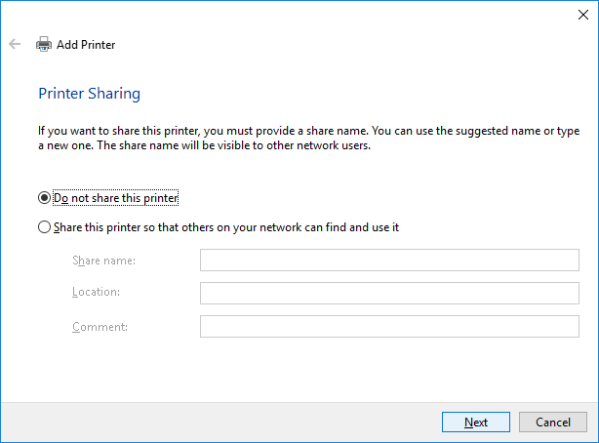Click the printer icon beside Add Printer

[x=44, y=44]
